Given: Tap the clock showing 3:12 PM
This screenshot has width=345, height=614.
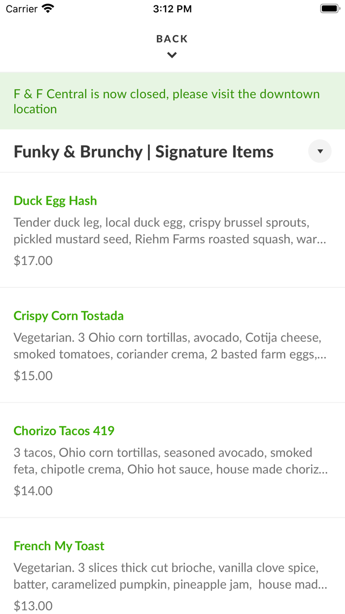Looking at the screenshot, I should 172,8.
